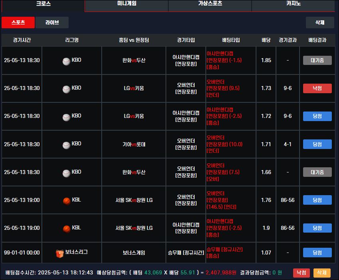The height and width of the screenshot is (280, 339).
Task: Click the 오버언더 (9.5) 언더 bet type
Action: coord(223,88)
